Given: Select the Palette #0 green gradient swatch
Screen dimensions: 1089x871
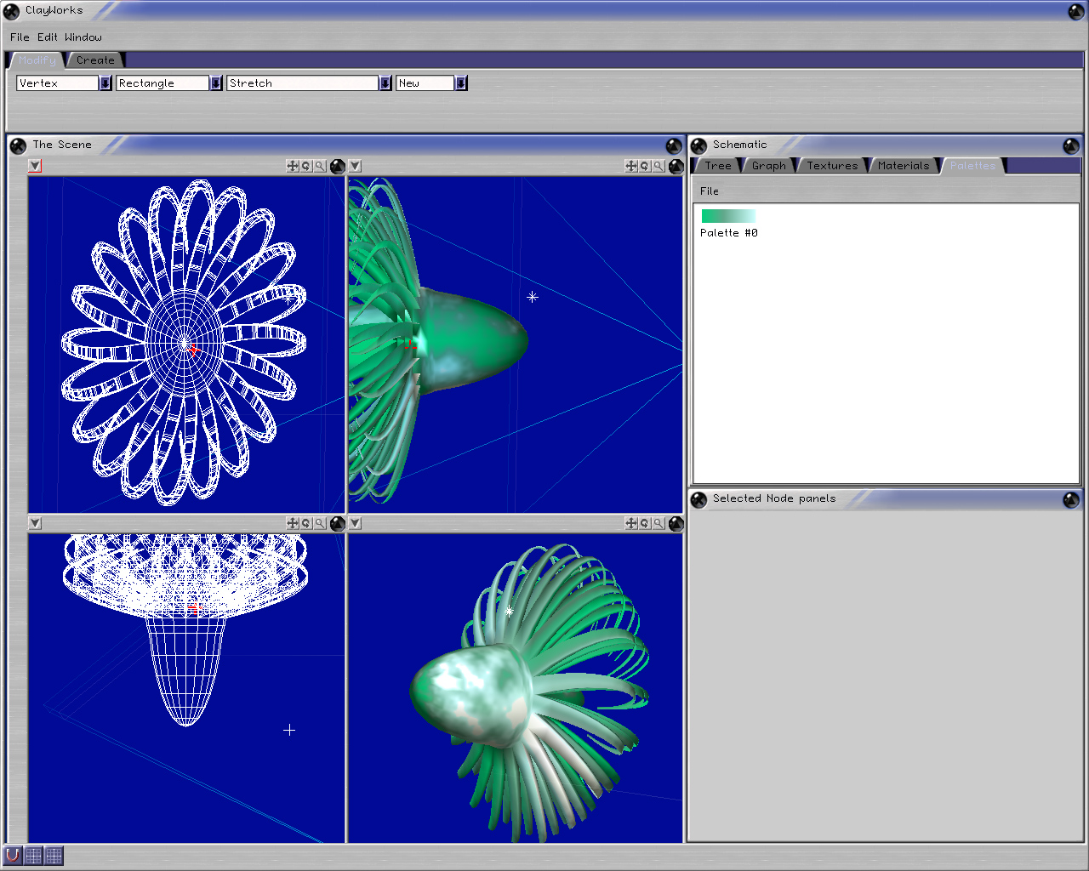Looking at the screenshot, I should pos(727,216).
